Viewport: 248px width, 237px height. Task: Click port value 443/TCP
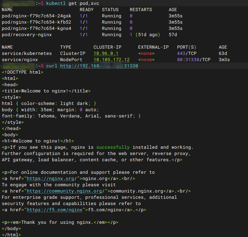click(x=187, y=54)
